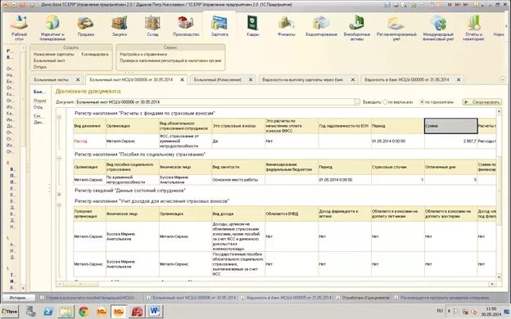
Task: Click the M memory button in title bar
Action: pos(450,5)
